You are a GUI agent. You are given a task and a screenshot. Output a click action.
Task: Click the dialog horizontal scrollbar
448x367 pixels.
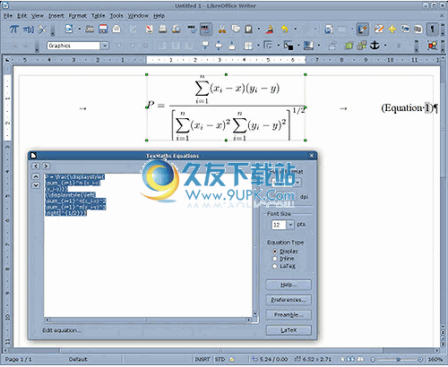(148, 320)
